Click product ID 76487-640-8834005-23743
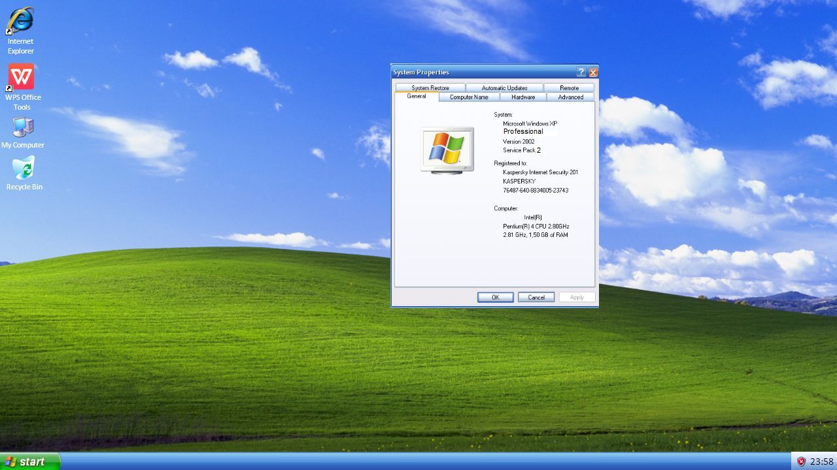 (x=536, y=191)
